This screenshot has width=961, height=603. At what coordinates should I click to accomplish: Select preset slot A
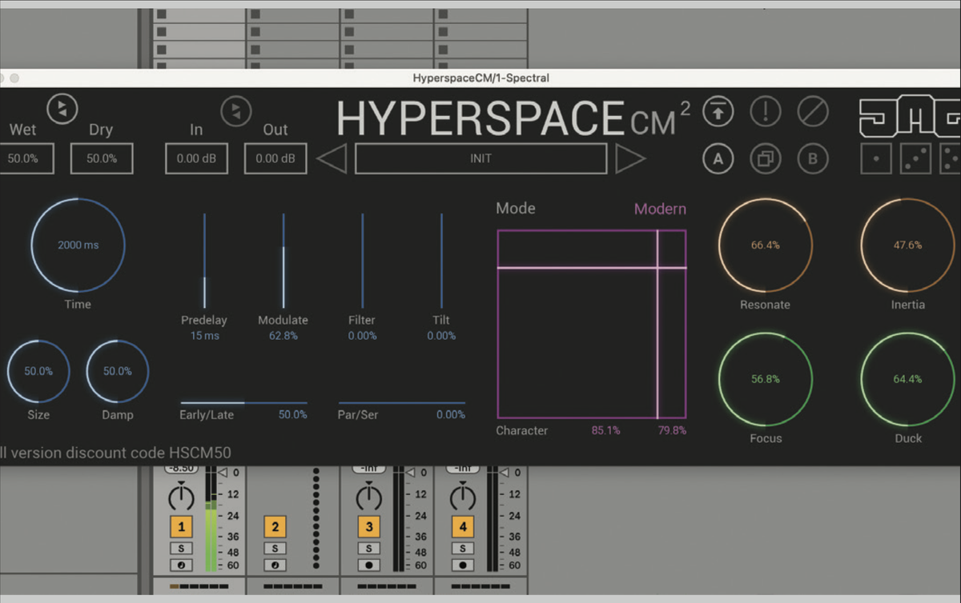(718, 158)
